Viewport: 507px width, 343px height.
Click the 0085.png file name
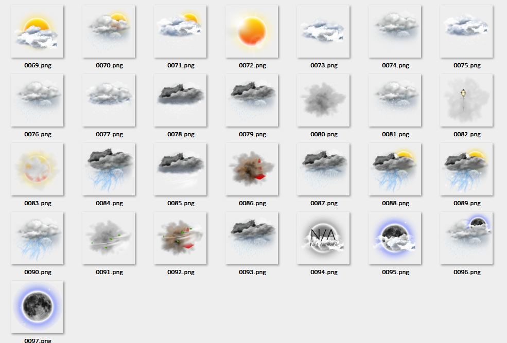point(181,203)
